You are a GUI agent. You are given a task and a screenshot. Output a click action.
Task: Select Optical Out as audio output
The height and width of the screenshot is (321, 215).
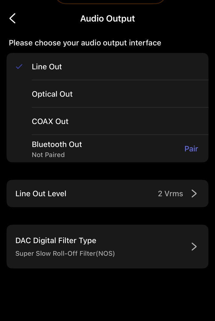click(x=52, y=94)
